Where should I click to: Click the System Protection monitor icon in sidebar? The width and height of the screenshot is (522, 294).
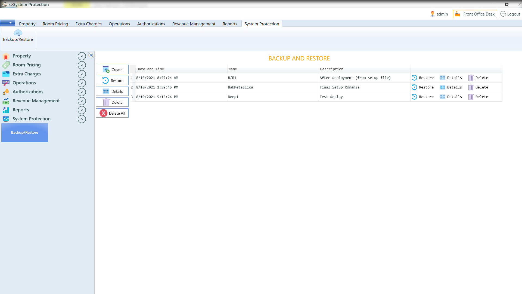pyautogui.click(x=6, y=119)
